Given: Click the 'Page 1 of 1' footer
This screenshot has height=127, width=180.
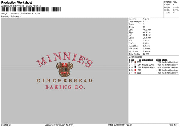Looking at the screenshot, I should tap(174, 125).
